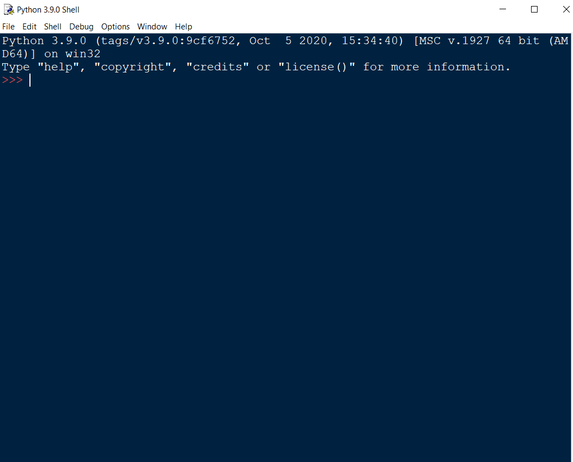Click the word "credits" in the banner
Viewport: 573px width, 462px height.
point(221,67)
